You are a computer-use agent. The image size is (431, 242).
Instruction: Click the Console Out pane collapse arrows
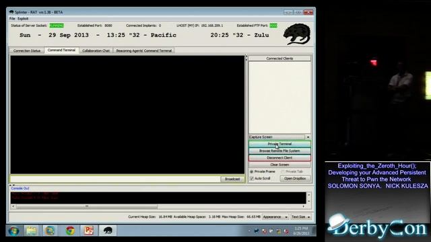[x=12, y=185]
